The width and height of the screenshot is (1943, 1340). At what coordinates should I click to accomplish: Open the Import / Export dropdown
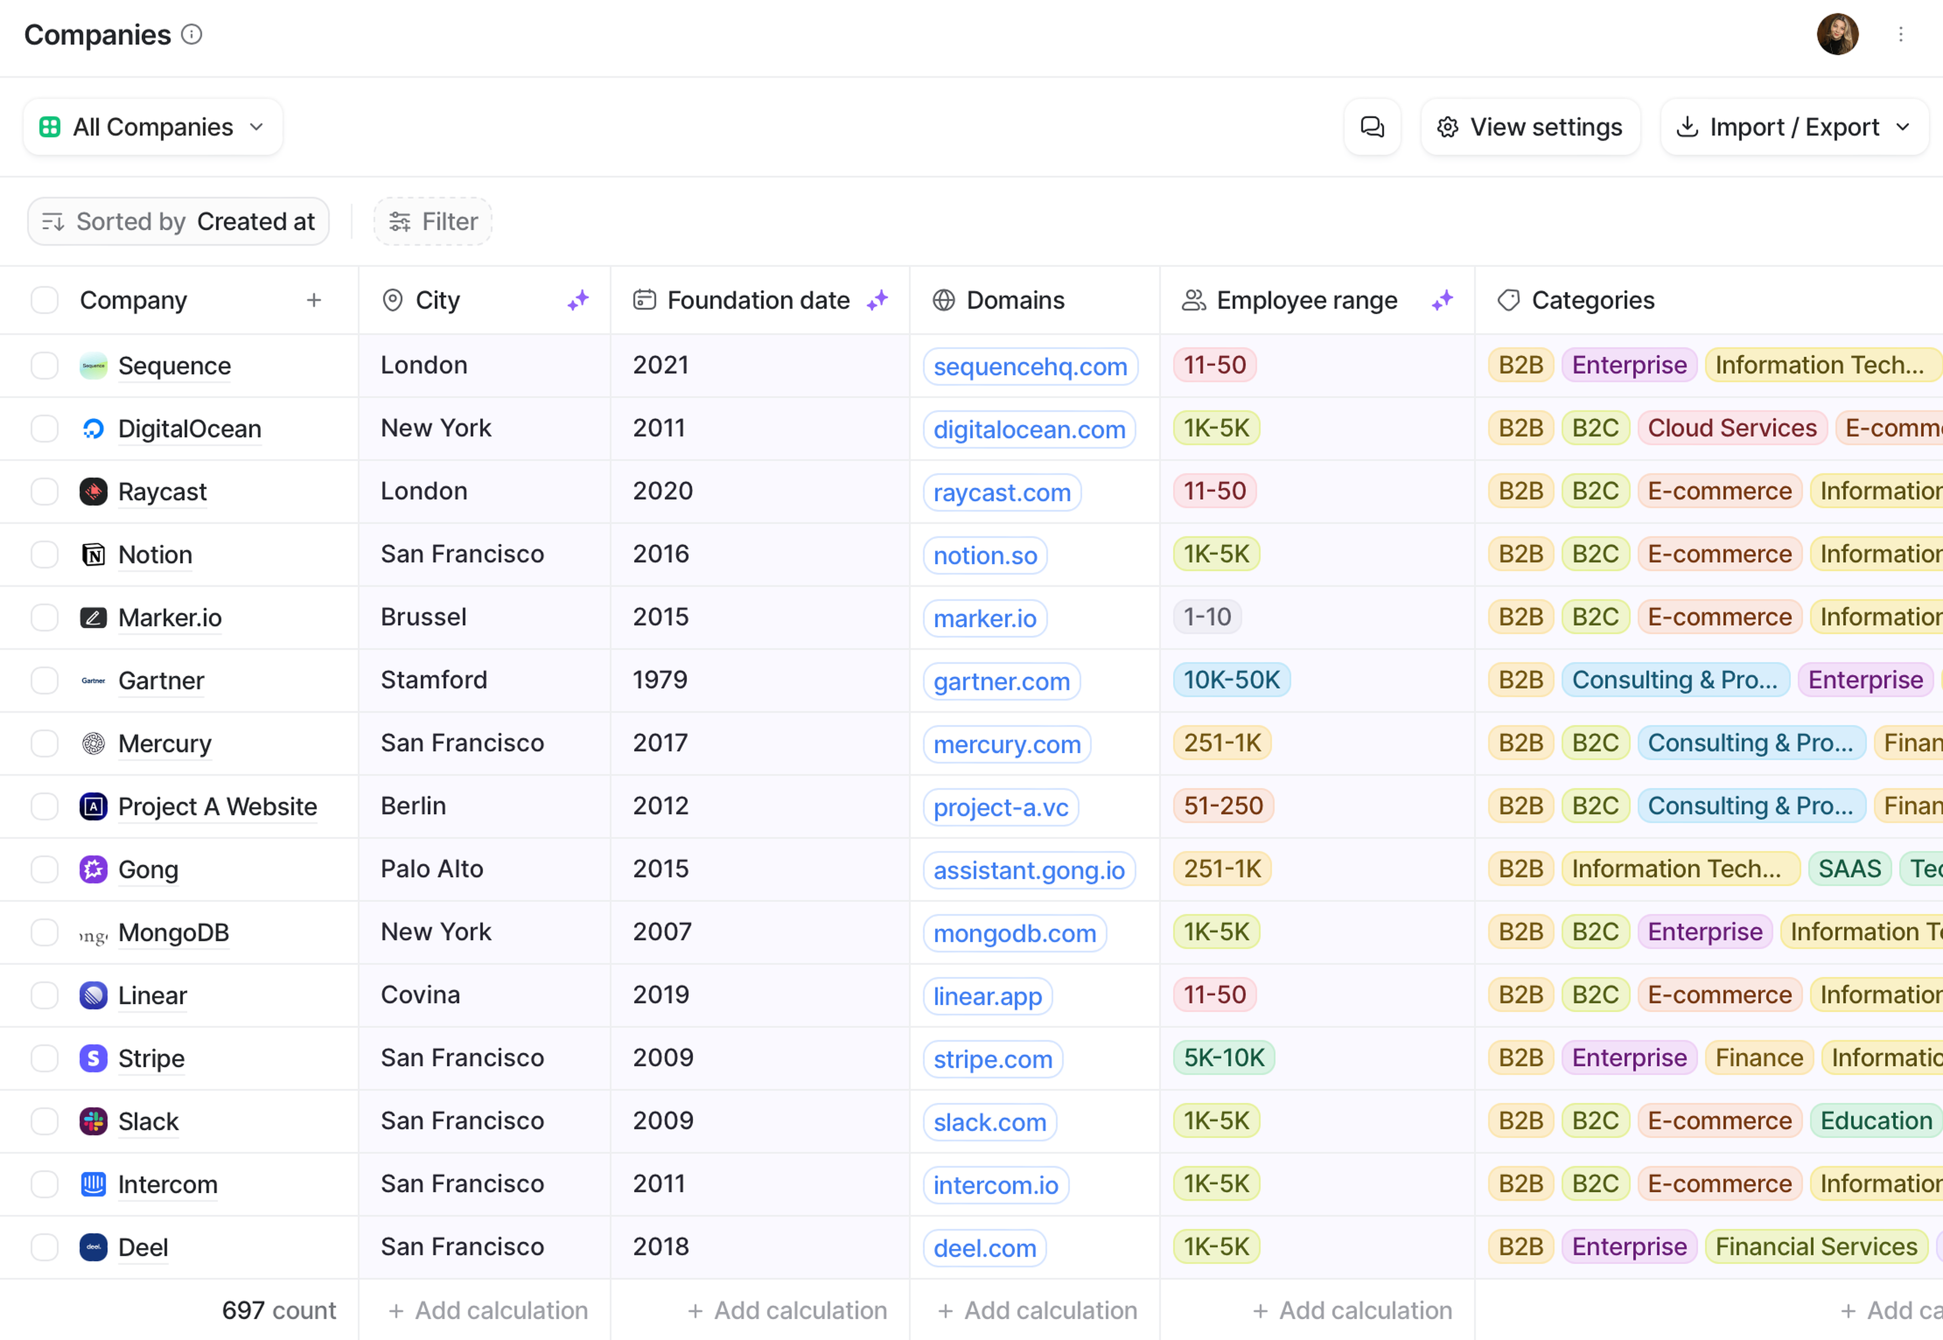[1794, 127]
